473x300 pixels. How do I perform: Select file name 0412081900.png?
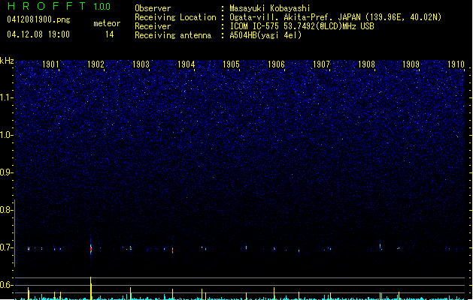pos(38,20)
